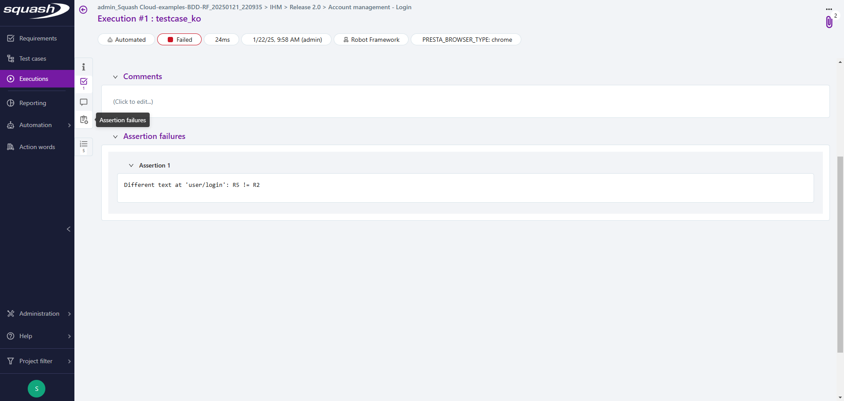
Task: View attachments via the paperclip icon
Action: [829, 22]
